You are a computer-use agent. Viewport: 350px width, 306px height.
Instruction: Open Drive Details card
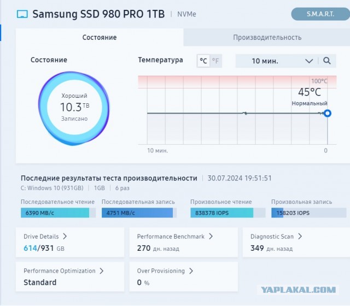(70, 242)
